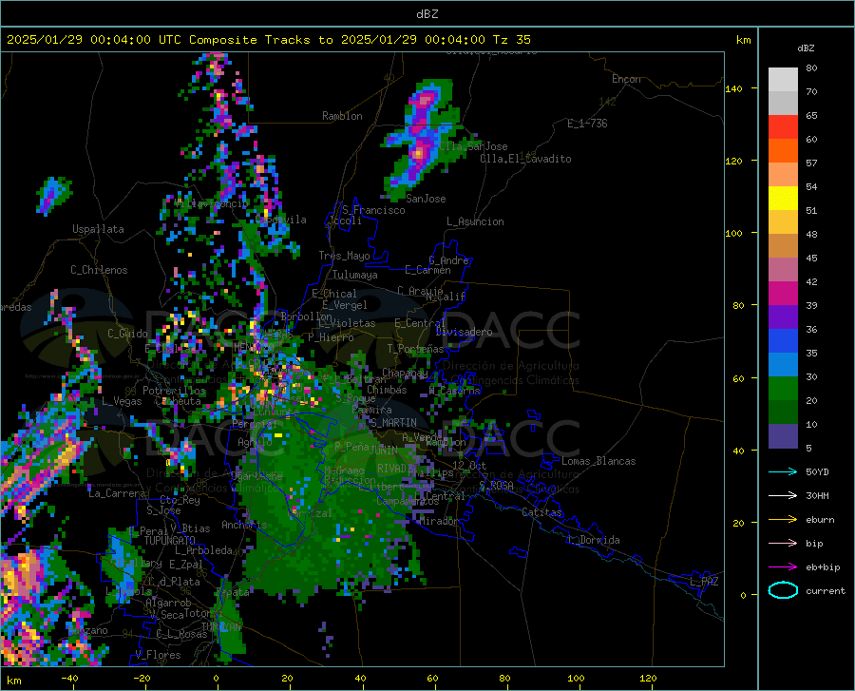Click the E_Carmen map label
Viewport: 855px width, 691px height.
pos(427,269)
